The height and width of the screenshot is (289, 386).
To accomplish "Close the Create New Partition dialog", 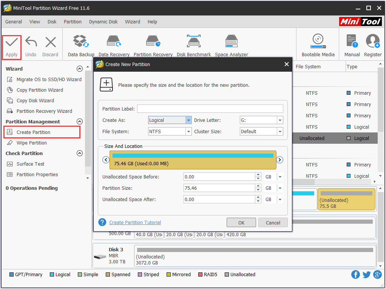I will (x=287, y=64).
